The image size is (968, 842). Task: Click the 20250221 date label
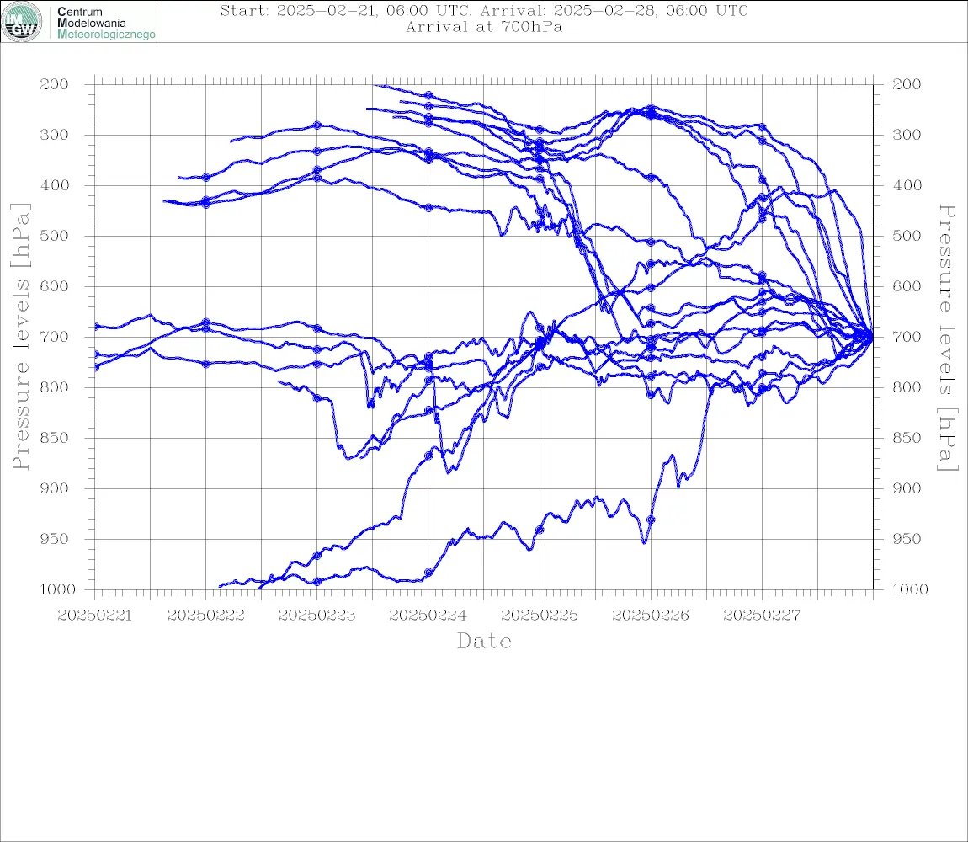click(x=94, y=616)
